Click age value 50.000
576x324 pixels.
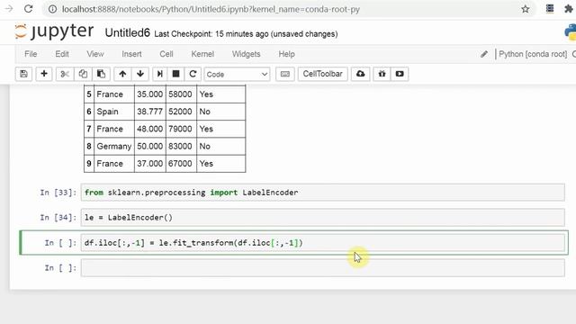(x=149, y=146)
